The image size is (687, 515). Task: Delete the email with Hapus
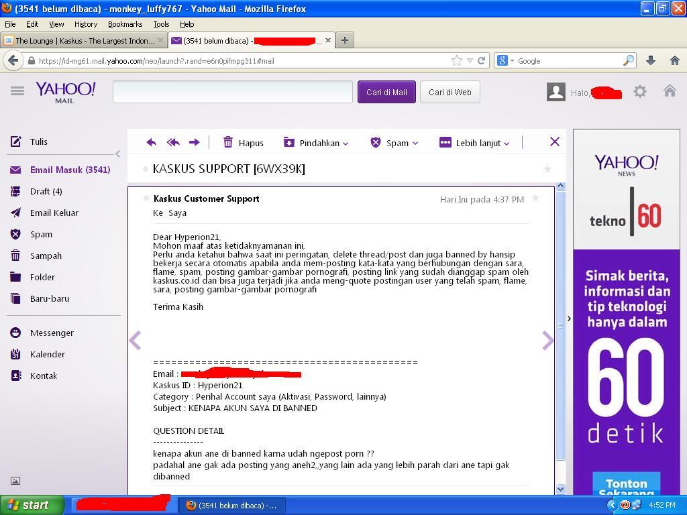tap(243, 143)
